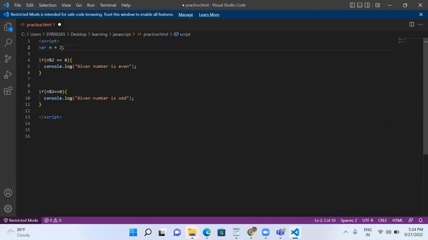Toggle bottom panel layout icon
Image resolution: width=428 pixels, height=240 pixels.
(360, 5)
